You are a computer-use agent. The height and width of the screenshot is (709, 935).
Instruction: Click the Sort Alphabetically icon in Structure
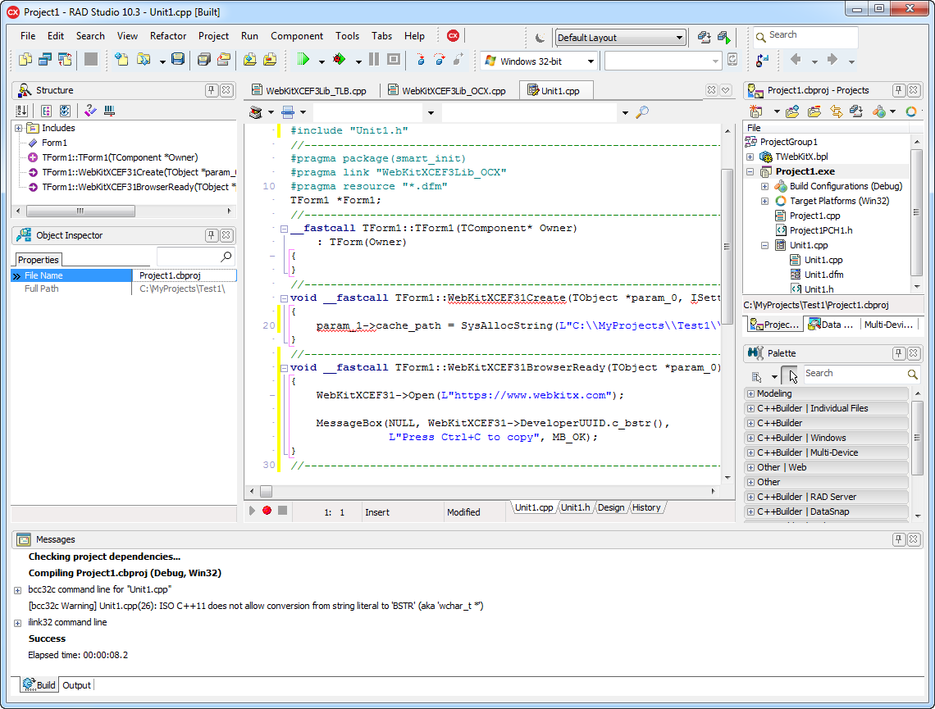coord(22,111)
